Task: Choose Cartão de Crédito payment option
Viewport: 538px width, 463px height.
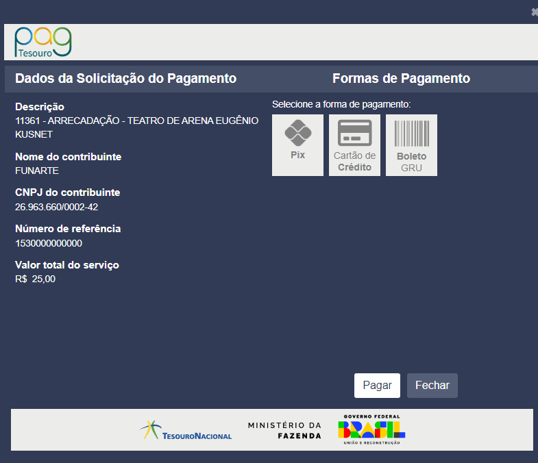Action: [x=354, y=145]
